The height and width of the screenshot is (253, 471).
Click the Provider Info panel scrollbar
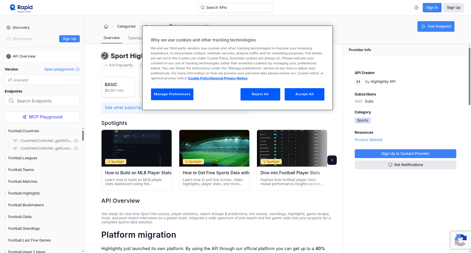point(469,76)
